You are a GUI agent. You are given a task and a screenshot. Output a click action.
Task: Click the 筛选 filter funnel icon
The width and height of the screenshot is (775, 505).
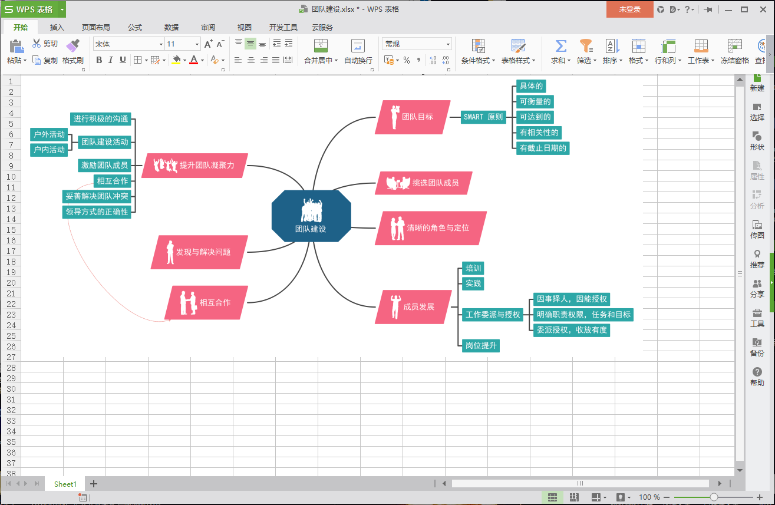pyautogui.click(x=586, y=46)
